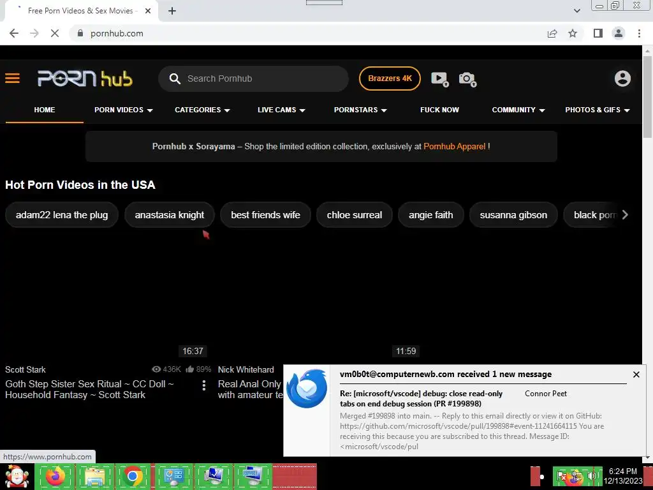Dismiss the new message notification
This screenshot has width=653, height=490.
tap(636, 375)
